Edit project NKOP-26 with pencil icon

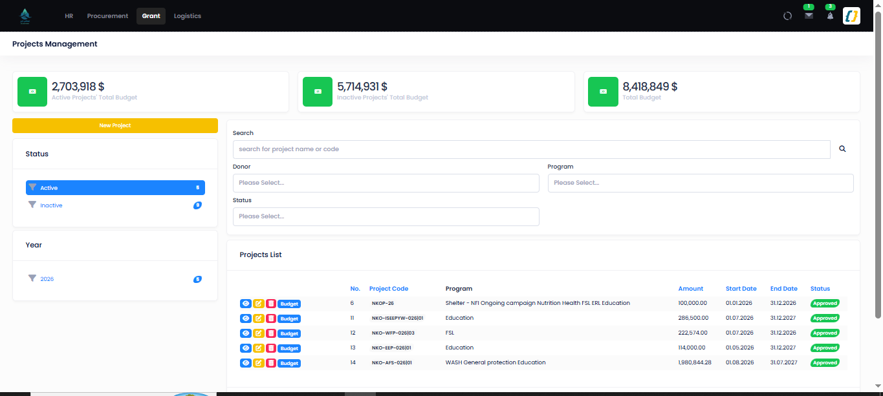coord(259,304)
